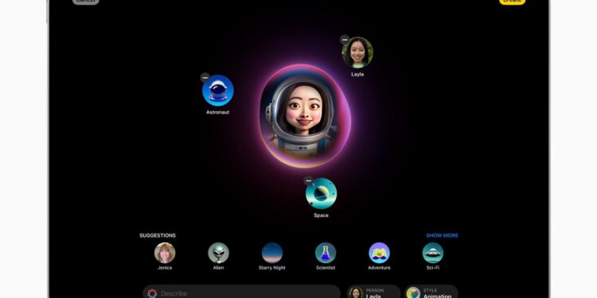This screenshot has height=298, width=597.
Task: Add the Scientist flask suggestion
Action: [326, 253]
